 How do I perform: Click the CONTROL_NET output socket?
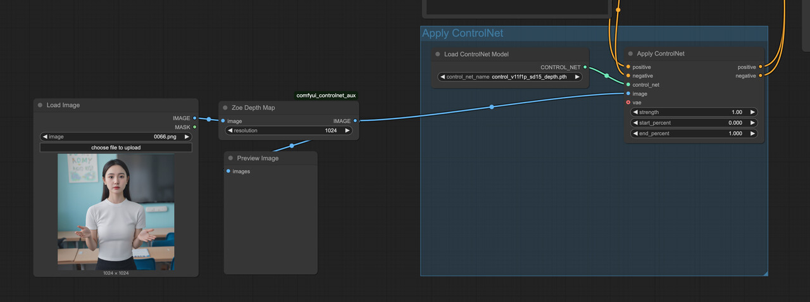coord(585,67)
